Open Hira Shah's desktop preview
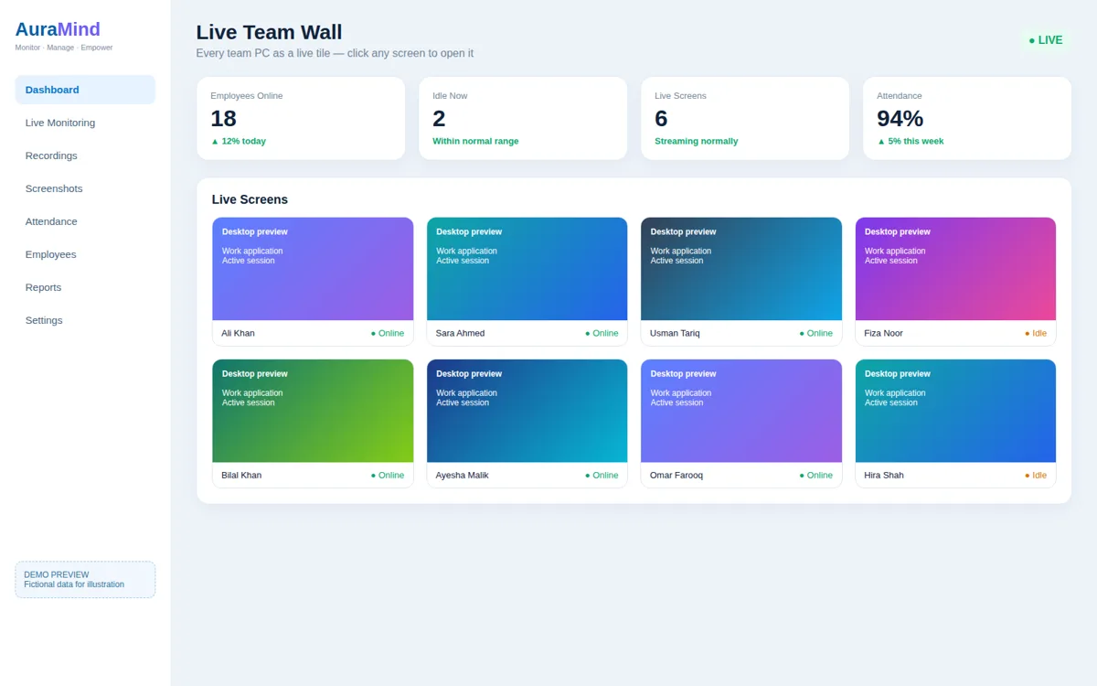 (x=955, y=411)
